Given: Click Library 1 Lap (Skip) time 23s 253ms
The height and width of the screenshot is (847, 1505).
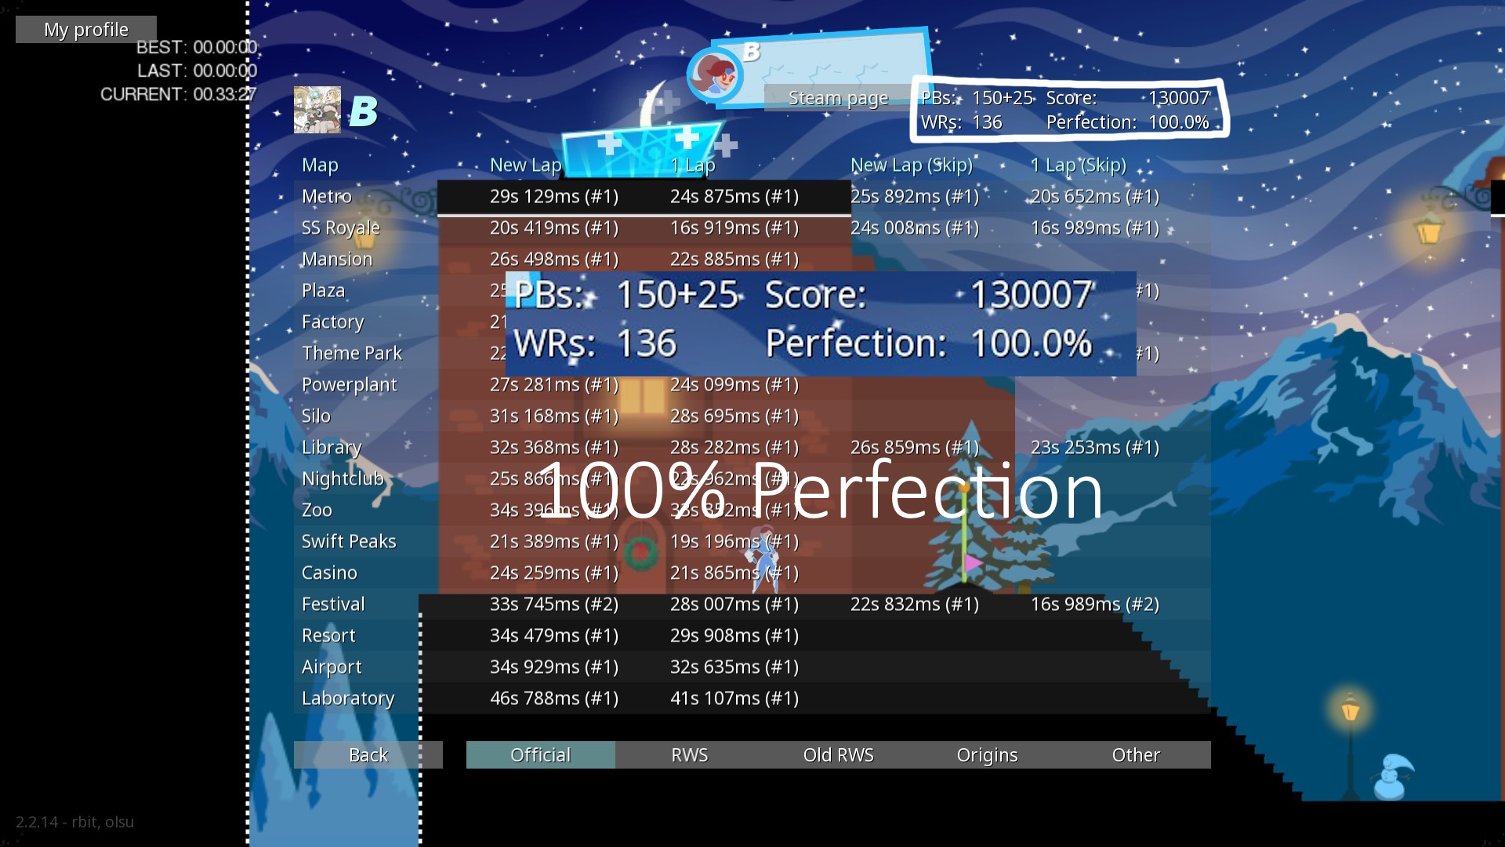Looking at the screenshot, I should pyautogui.click(x=1094, y=447).
